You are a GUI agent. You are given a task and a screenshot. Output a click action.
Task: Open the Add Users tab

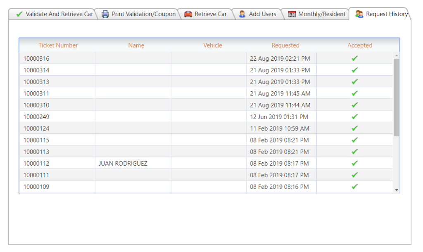click(262, 14)
